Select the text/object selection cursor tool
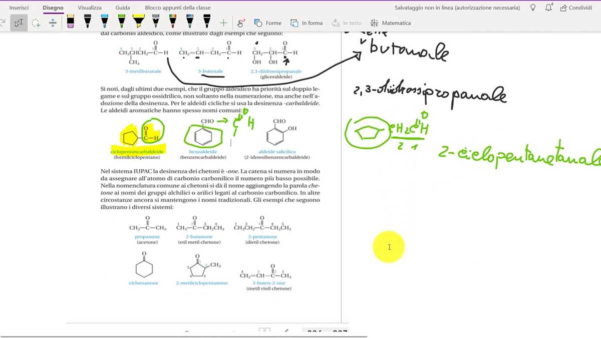 pos(19,23)
